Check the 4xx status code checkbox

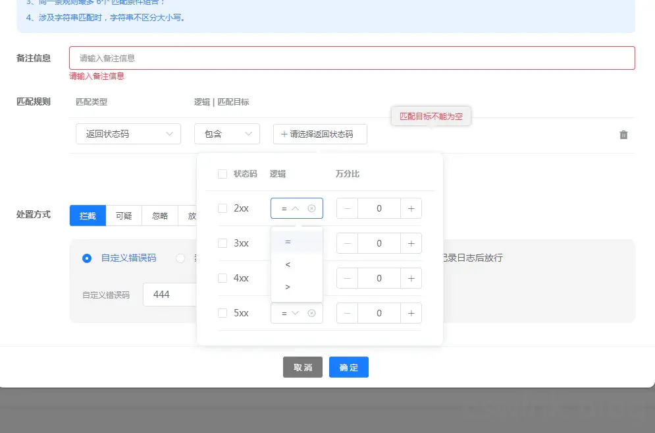pos(223,278)
